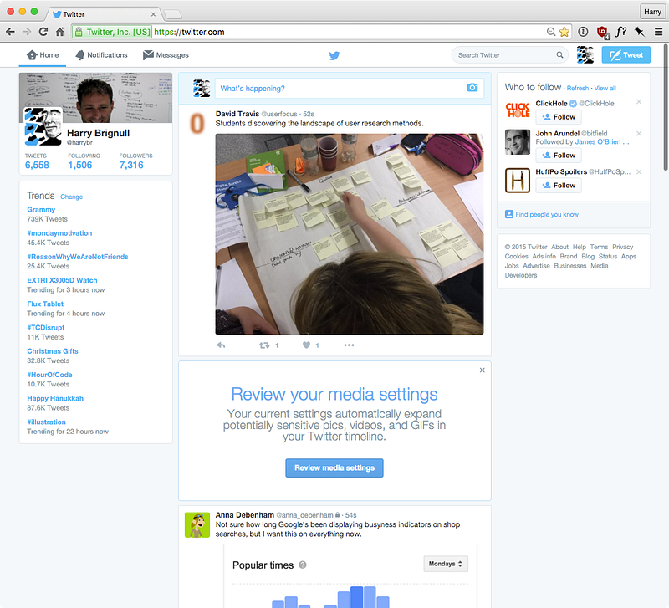Click the browser forward arrow
The image size is (669, 608).
point(27,32)
